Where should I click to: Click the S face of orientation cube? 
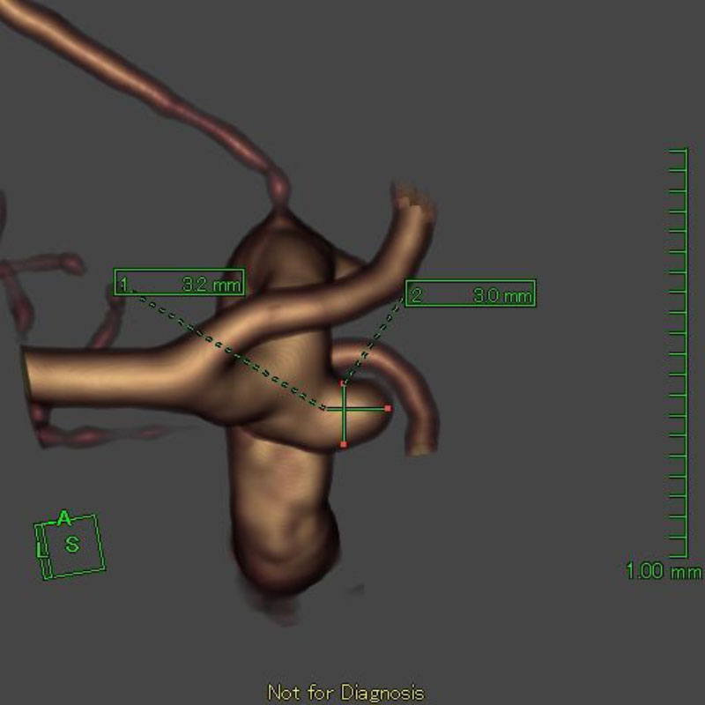coord(72,545)
